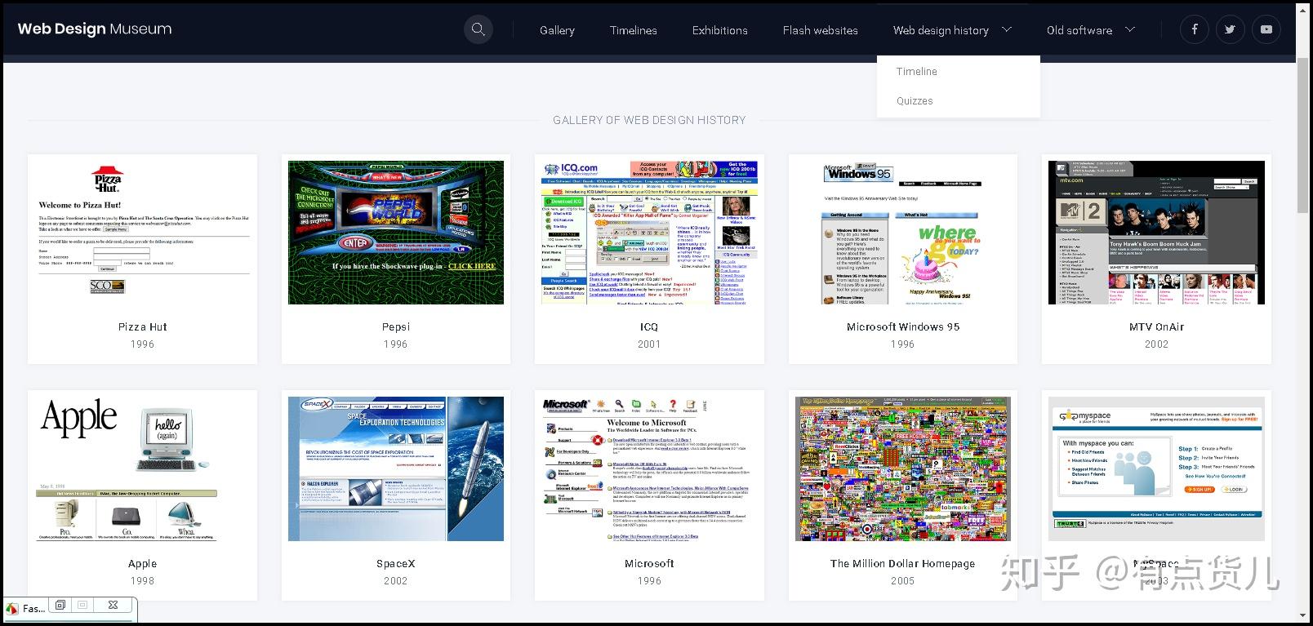Open the museum's YouTube channel icon

click(x=1266, y=29)
